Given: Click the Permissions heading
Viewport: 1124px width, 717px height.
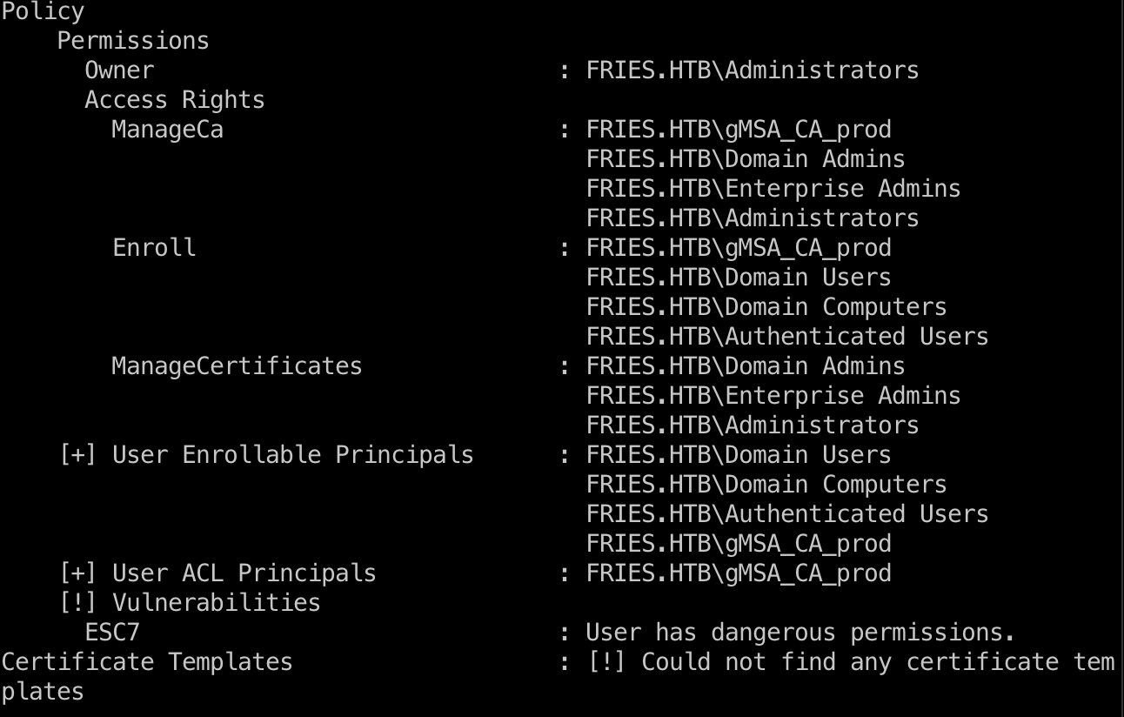Looking at the screenshot, I should coord(133,40).
